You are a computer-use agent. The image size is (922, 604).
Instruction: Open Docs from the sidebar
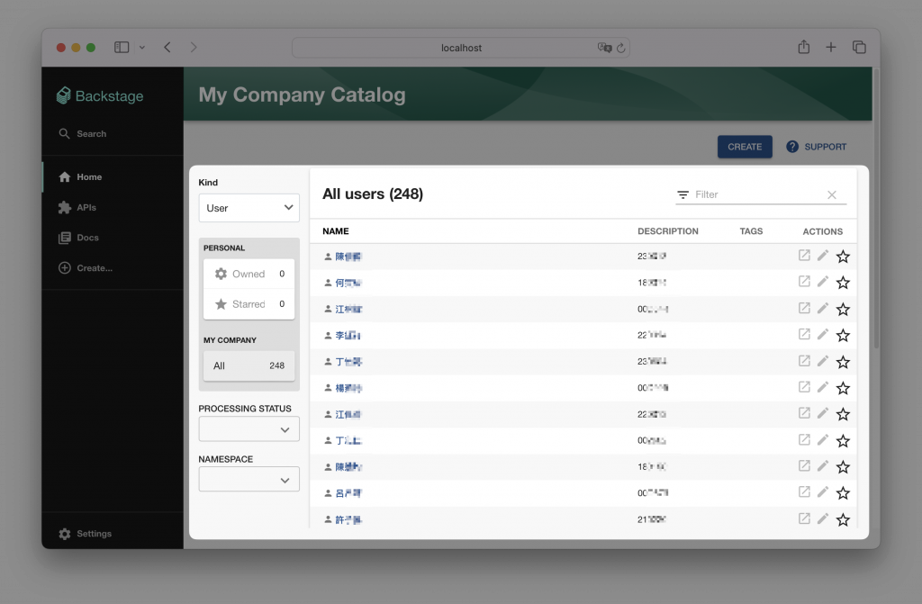tap(78, 238)
